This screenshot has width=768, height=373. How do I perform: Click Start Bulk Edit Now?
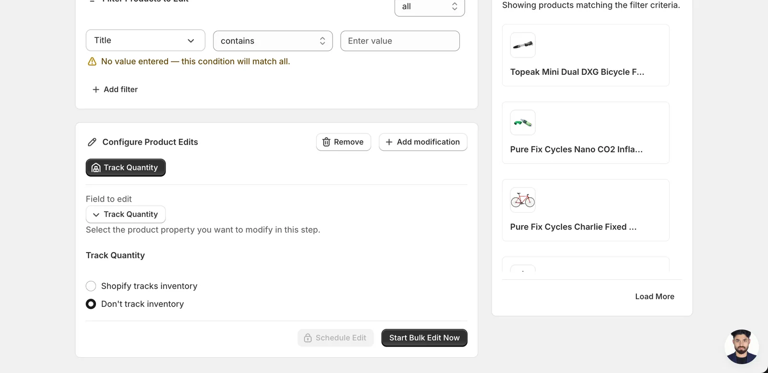424,338
